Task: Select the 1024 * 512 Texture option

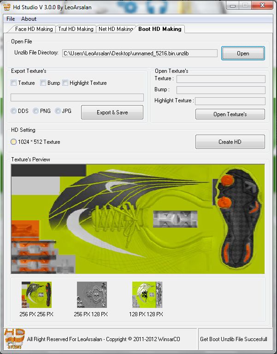Action: click(14, 142)
